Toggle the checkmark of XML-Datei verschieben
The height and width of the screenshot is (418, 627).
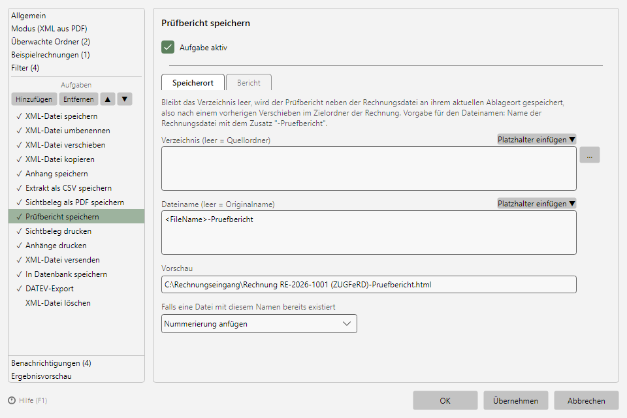tap(19, 145)
